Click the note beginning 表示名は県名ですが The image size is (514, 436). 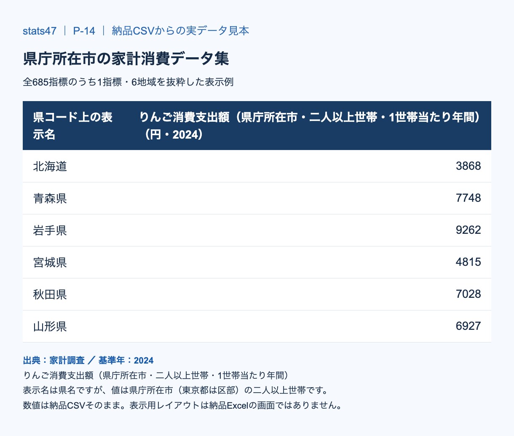pyautogui.click(x=175, y=391)
